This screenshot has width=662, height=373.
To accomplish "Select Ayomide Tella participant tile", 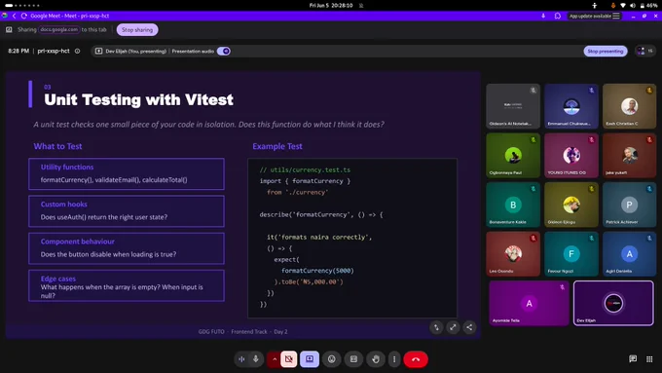I will [529, 303].
